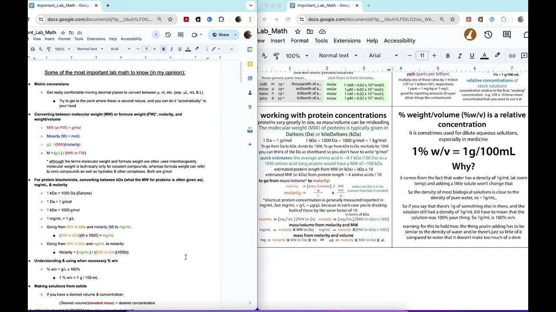Star the document in left window
Viewport: 556px width, 312px height.
63,32
